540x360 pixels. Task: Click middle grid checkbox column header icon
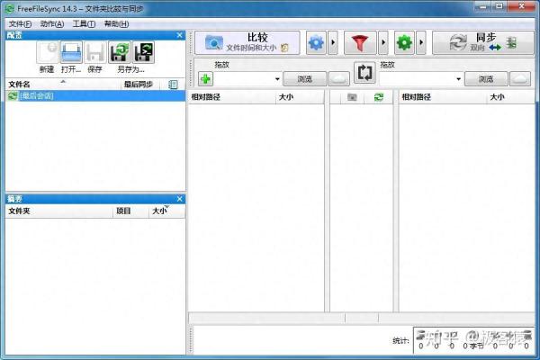click(x=352, y=97)
